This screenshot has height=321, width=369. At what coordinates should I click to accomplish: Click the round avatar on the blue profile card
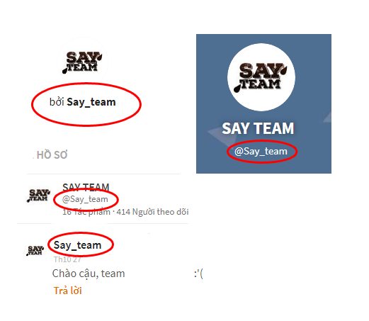(261, 77)
